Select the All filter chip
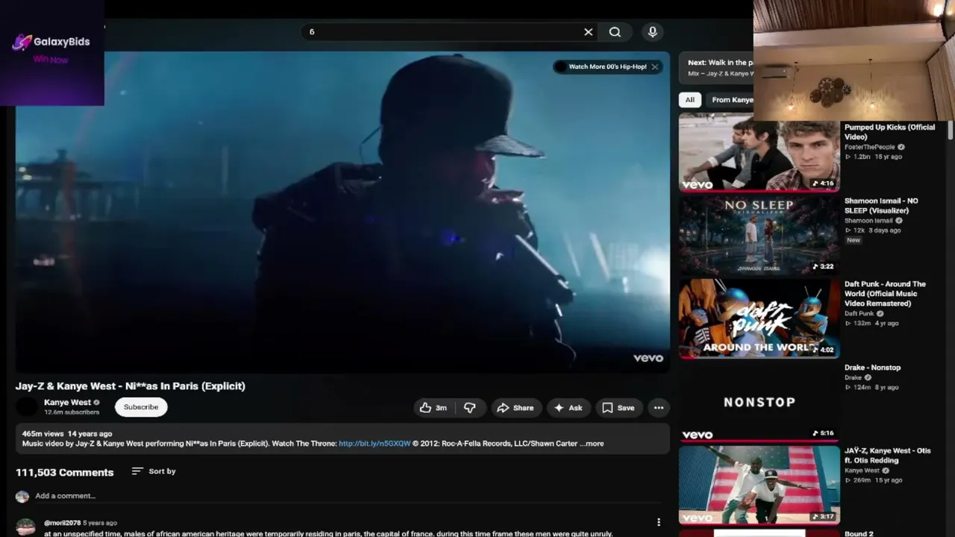955x537 pixels. (690, 100)
